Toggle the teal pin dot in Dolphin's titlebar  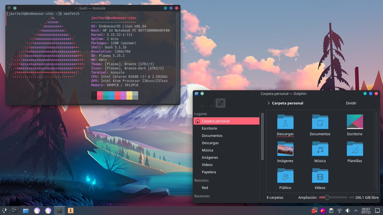point(202,94)
